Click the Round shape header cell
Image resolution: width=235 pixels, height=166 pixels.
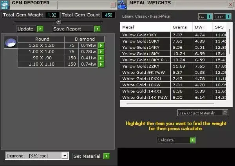click(x=41, y=39)
